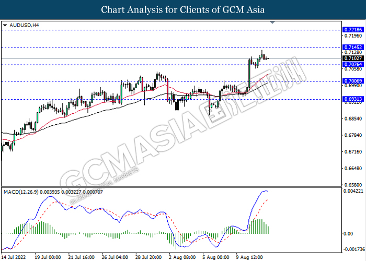Click the 0.71452 resistance level label
Screen dimensions: 366x261
click(x=353, y=48)
